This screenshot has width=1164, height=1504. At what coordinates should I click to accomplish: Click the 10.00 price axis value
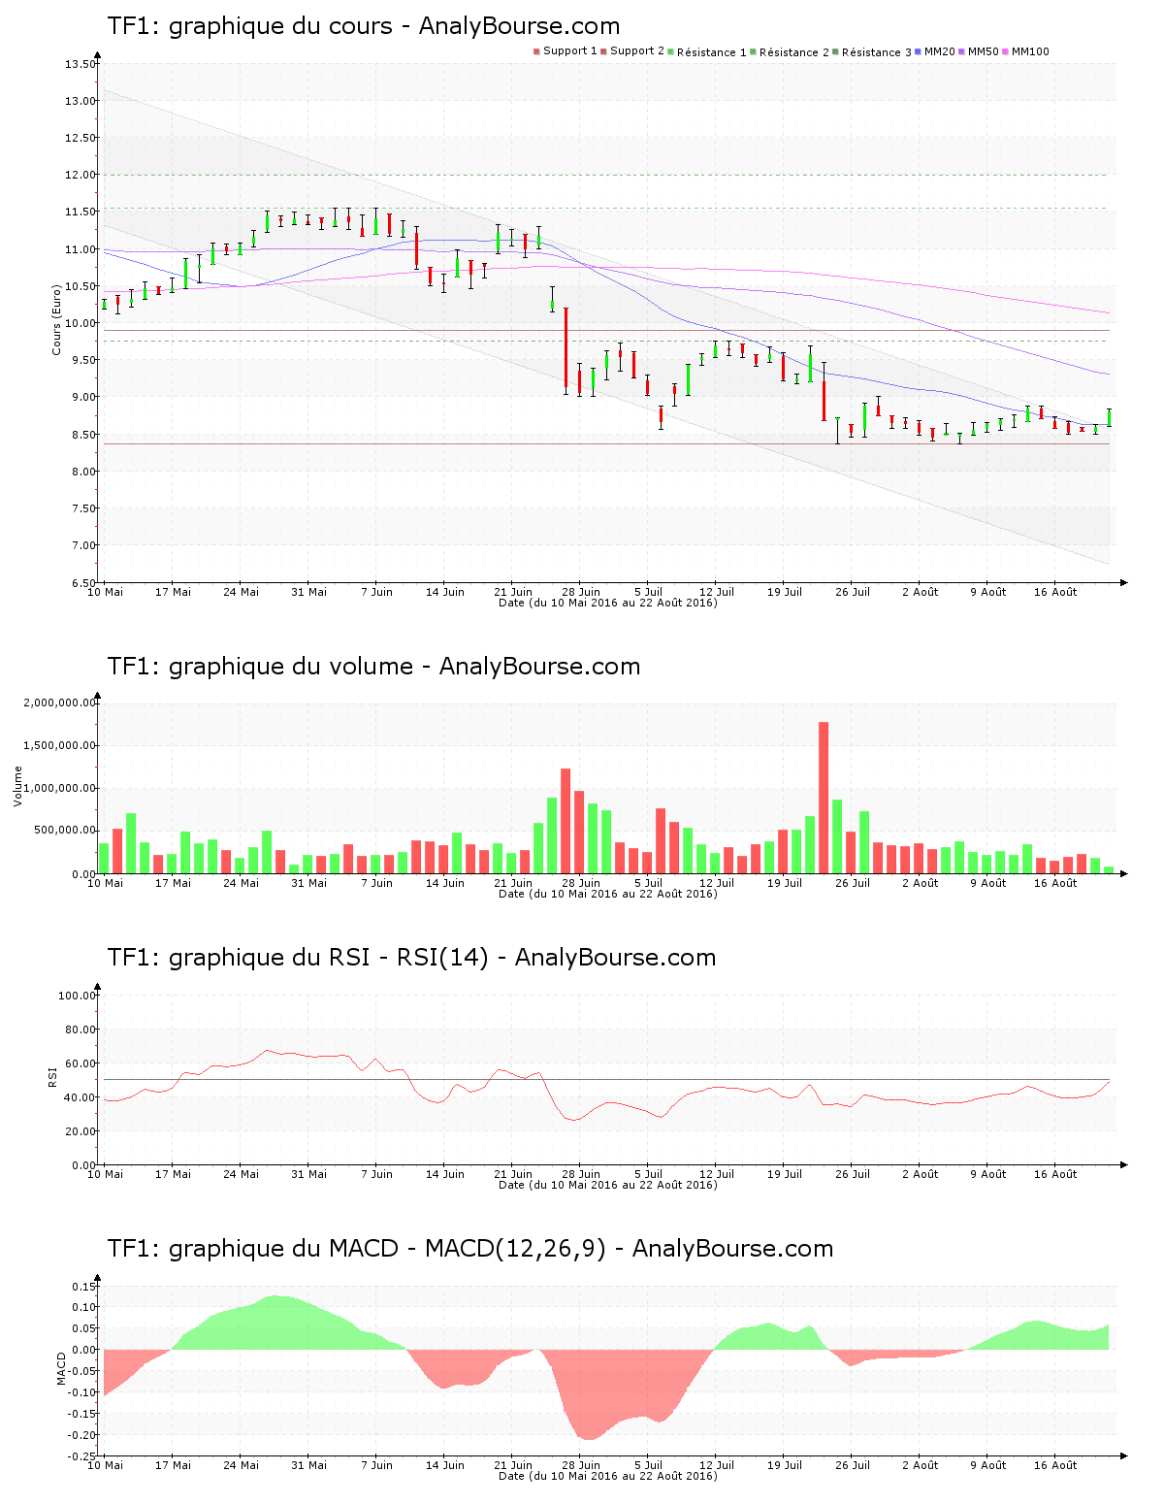(80, 323)
